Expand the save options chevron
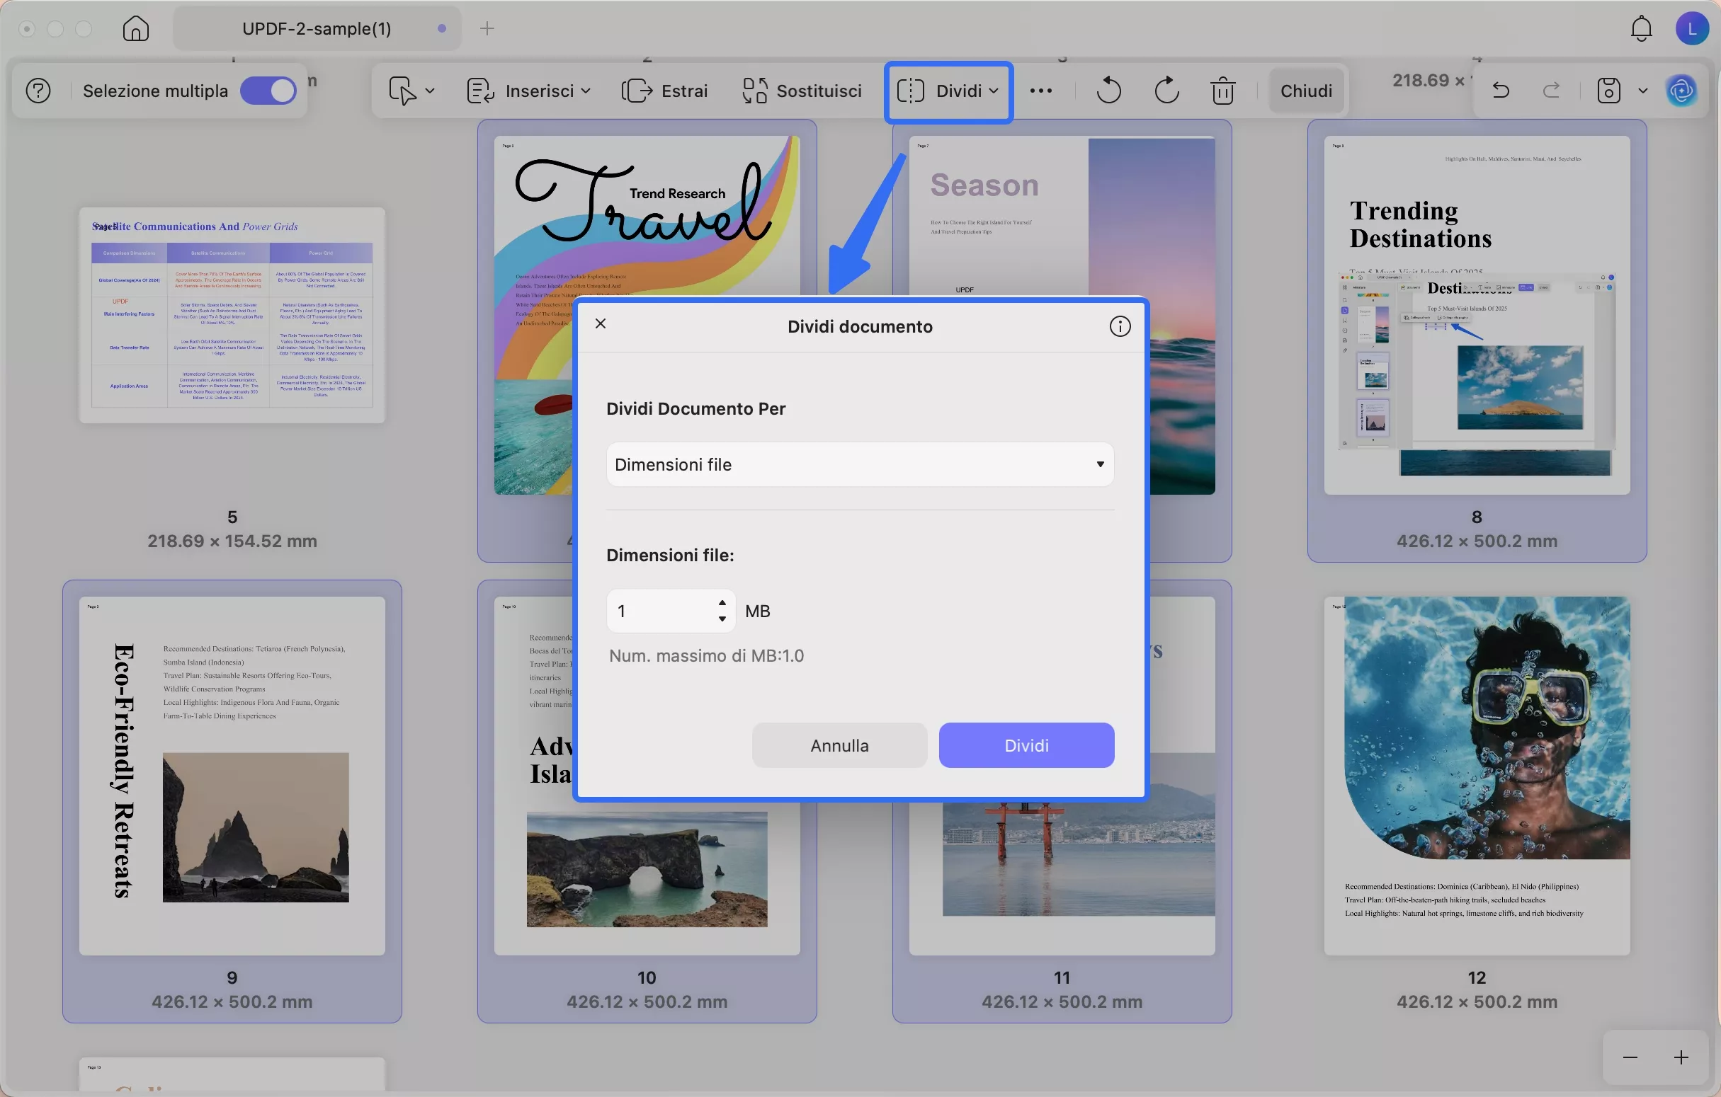 tap(1643, 91)
